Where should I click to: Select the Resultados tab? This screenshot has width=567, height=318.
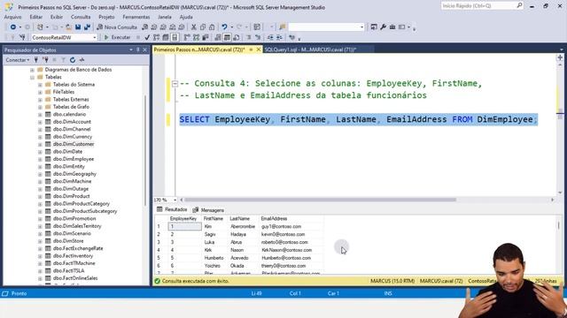coord(172,209)
